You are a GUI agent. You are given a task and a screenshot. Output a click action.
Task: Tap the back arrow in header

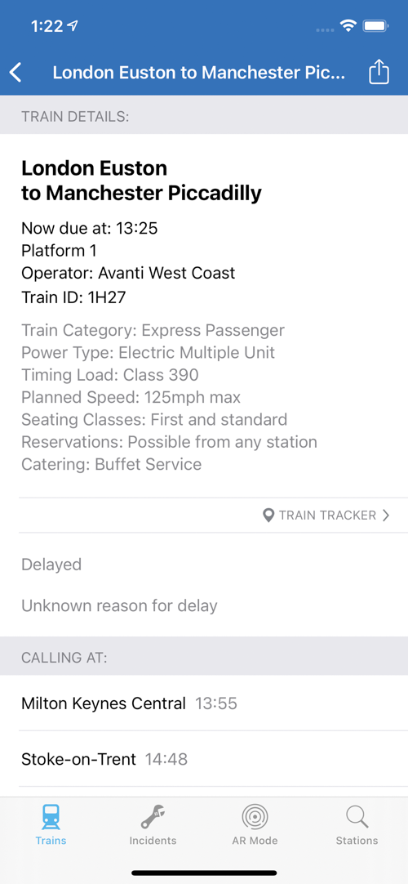click(16, 73)
